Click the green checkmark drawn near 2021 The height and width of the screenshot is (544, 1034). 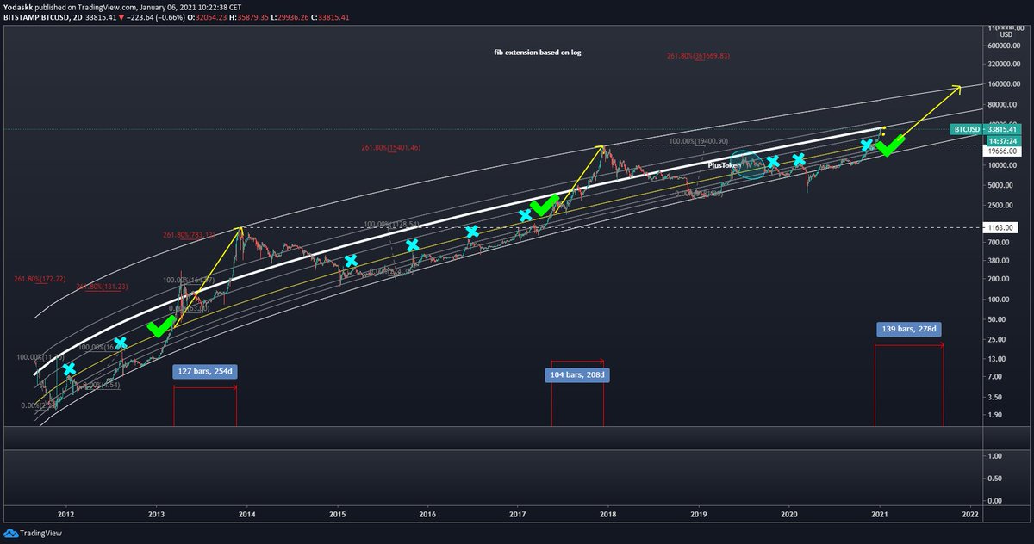tap(889, 145)
